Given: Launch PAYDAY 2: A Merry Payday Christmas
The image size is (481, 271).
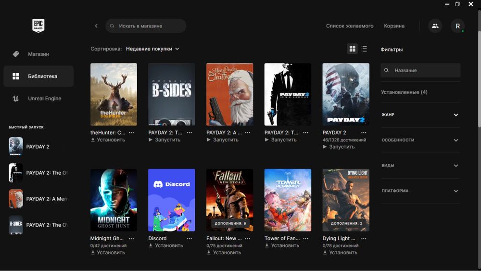Looking at the screenshot, I should point(222,140).
